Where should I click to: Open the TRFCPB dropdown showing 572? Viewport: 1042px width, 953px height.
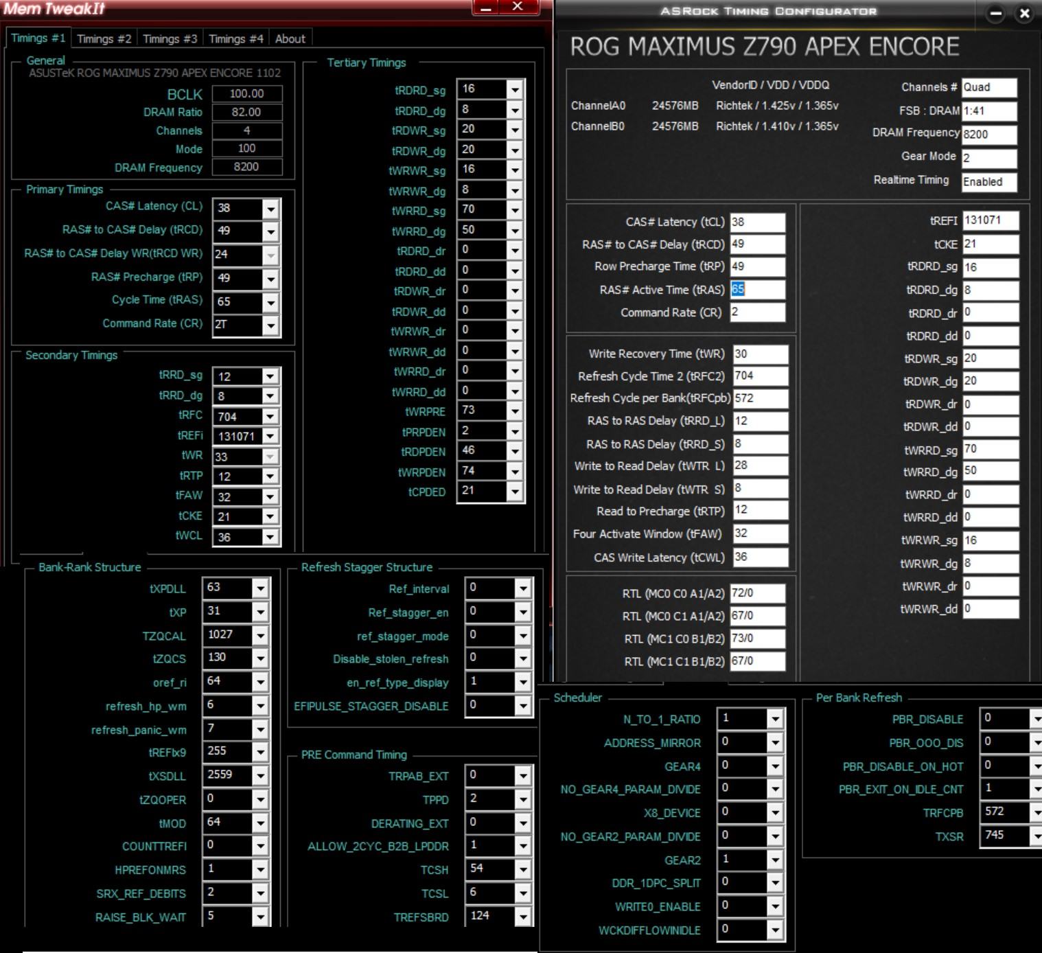1037,812
